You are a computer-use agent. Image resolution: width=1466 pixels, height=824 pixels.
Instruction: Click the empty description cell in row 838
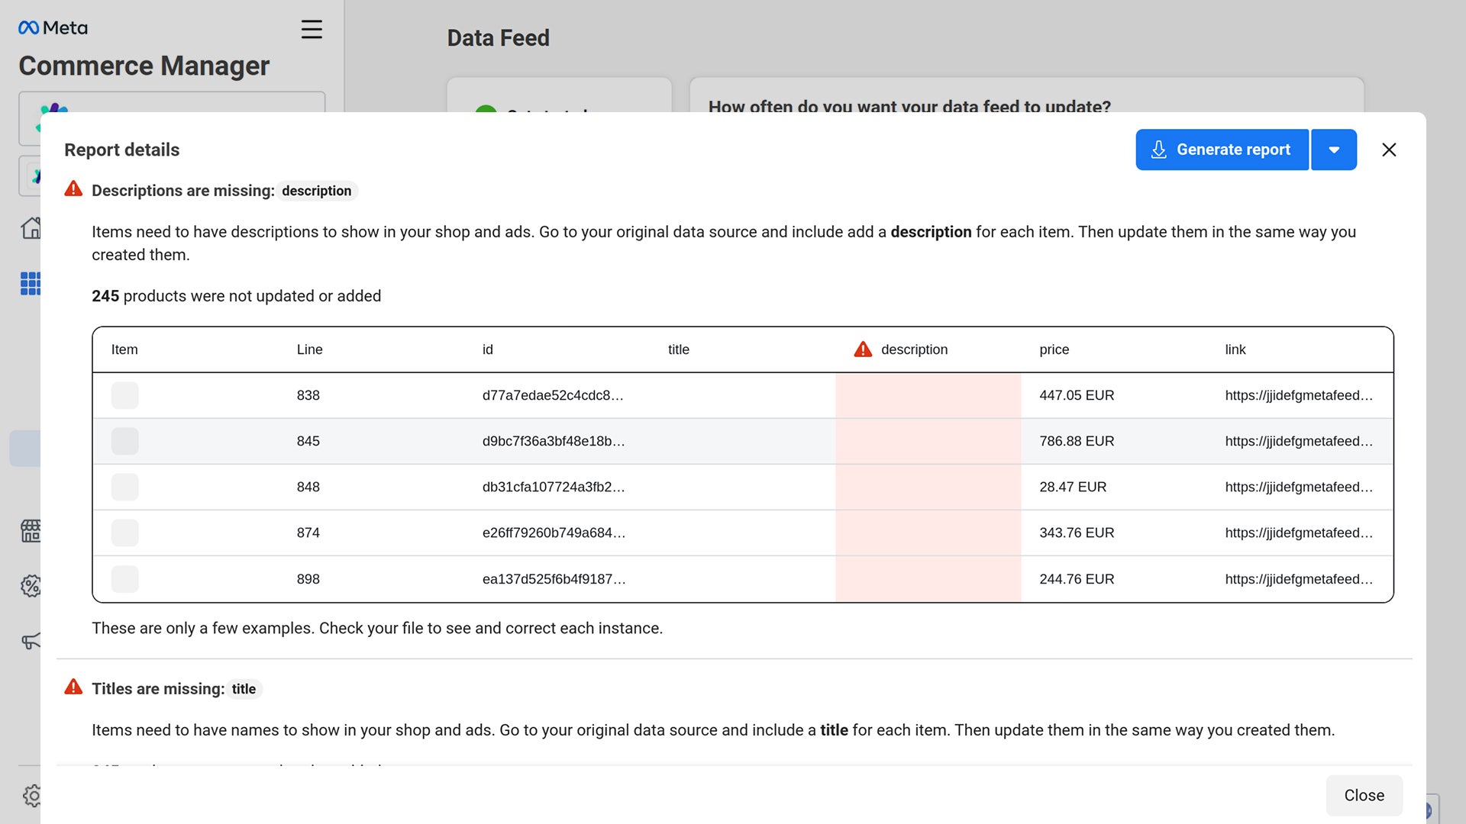tap(928, 395)
